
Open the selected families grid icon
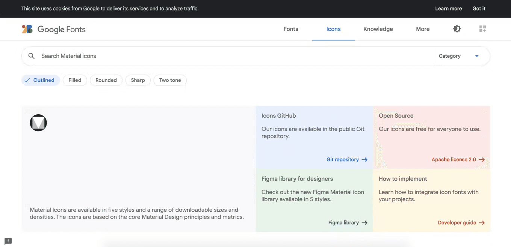click(483, 29)
